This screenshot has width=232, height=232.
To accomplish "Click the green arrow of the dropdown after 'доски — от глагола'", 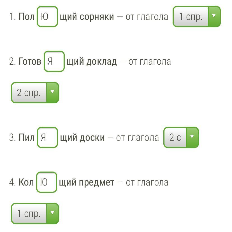I will coord(192,137).
